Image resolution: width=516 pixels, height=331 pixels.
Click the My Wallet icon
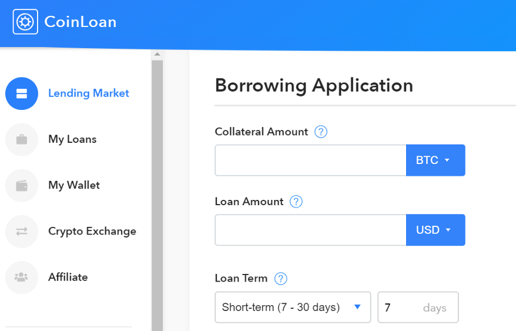pyautogui.click(x=22, y=186)
